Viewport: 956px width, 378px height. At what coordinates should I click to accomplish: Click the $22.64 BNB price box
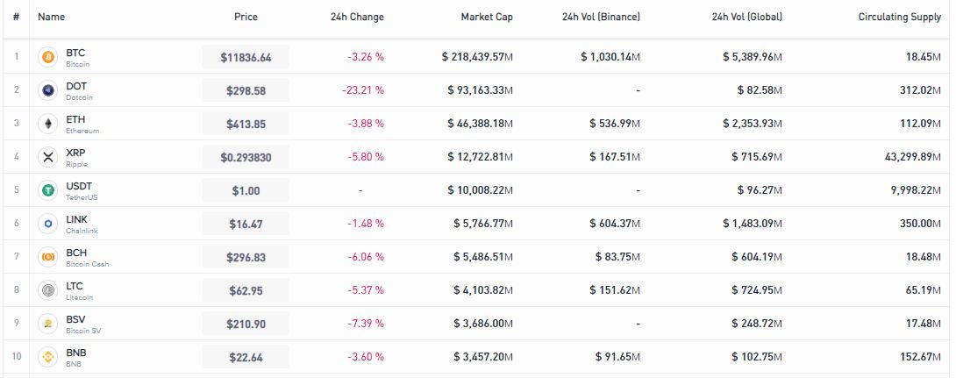pos(246,357)
